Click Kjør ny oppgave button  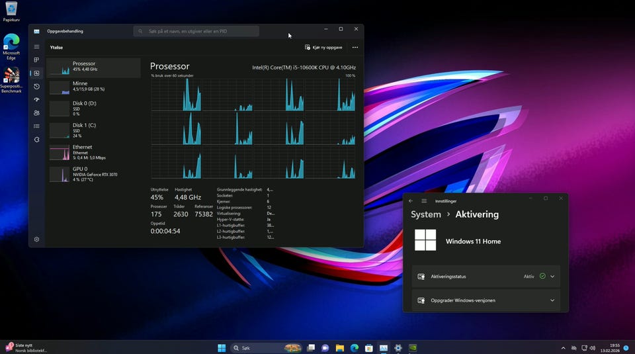pos(323,48)
